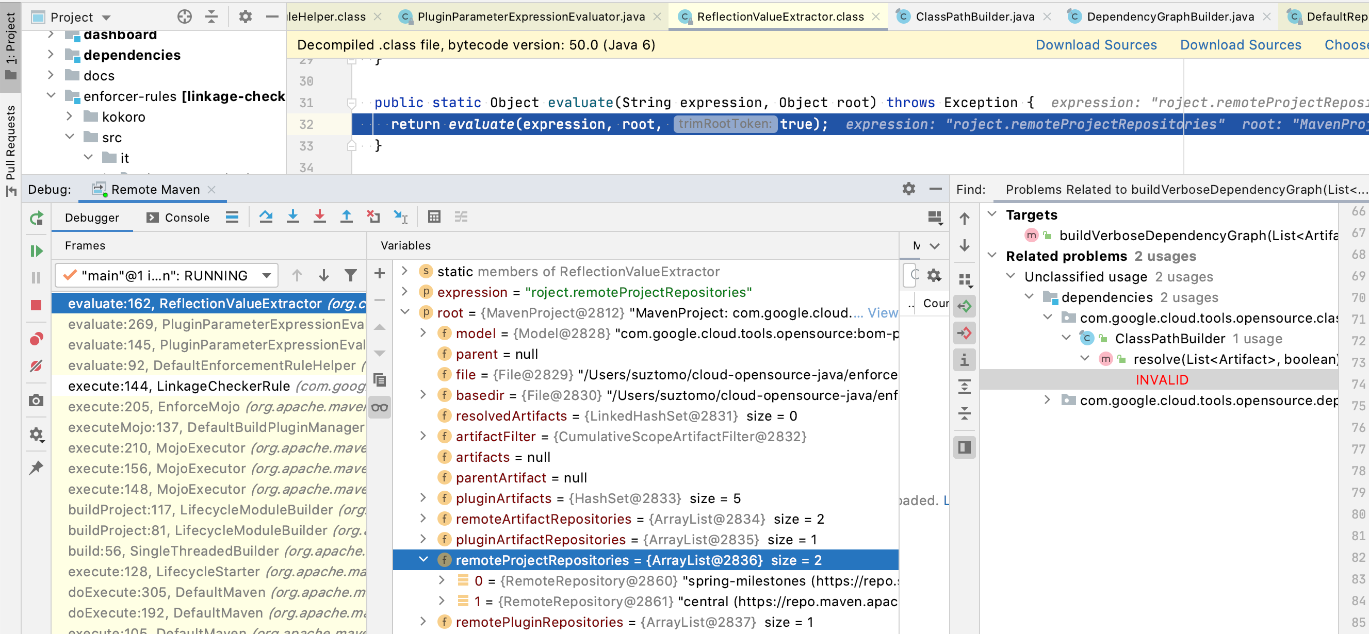Select the execute:144 LinkageCheckerRule frame
Screen dimensions: 1369x634
(x=159, y=386)
